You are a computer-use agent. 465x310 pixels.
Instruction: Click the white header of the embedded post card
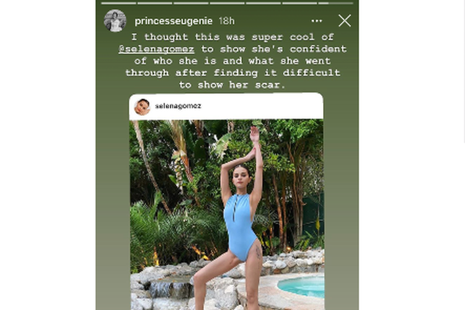(x=260, y=107)
